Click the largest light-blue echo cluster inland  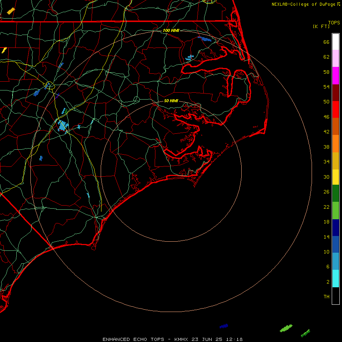point(63,126)
